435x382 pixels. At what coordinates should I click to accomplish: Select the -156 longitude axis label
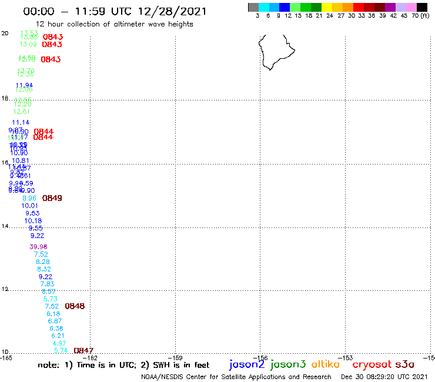coord(261,358)
